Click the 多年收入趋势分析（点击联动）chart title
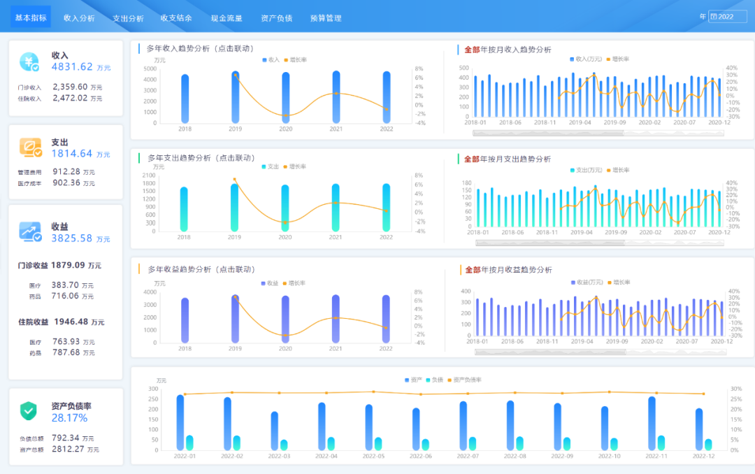 coord(201,49)
